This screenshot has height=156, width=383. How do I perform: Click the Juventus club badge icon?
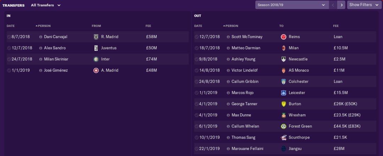(x=96, y=48)
